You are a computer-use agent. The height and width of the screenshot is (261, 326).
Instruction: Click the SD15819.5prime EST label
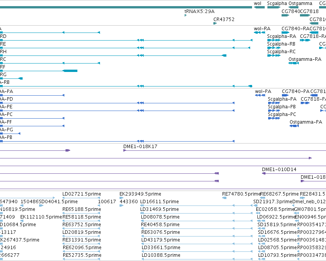coord(277,225)
